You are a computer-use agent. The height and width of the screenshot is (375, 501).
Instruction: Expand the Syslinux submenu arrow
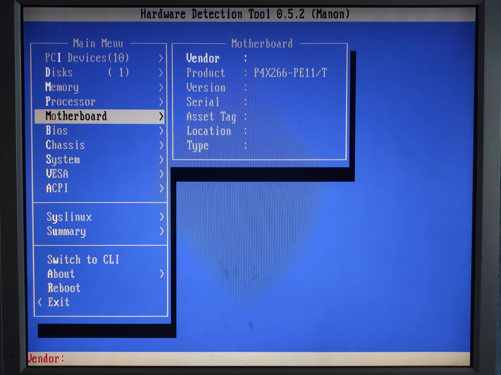pyautogui.click(x=161, y=217)
